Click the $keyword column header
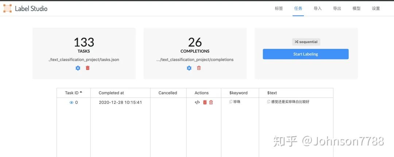The image size is (394, 157). pyautogui.click(x=239, y=93)
